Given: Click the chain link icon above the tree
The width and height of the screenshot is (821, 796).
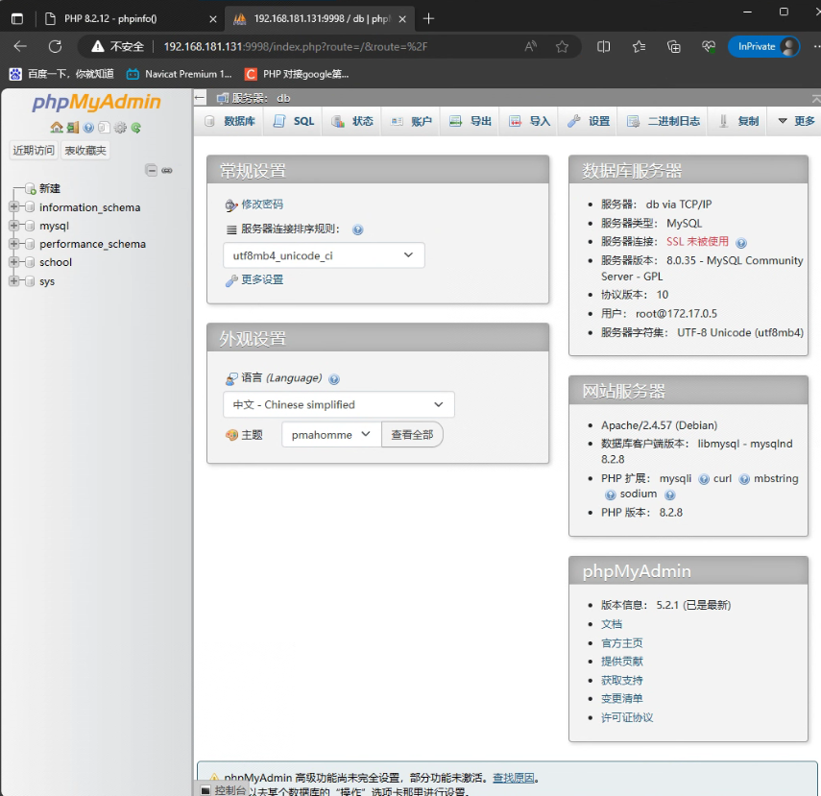Looking at the screenshot, I should point(167,170).
